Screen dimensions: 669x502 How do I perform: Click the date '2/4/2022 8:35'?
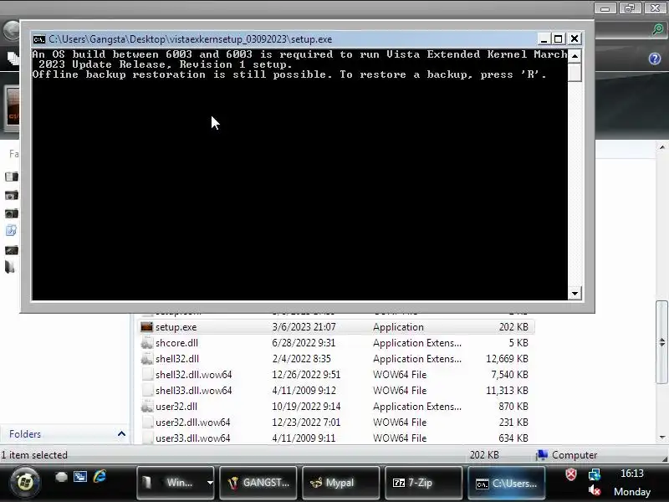[302, 359]
